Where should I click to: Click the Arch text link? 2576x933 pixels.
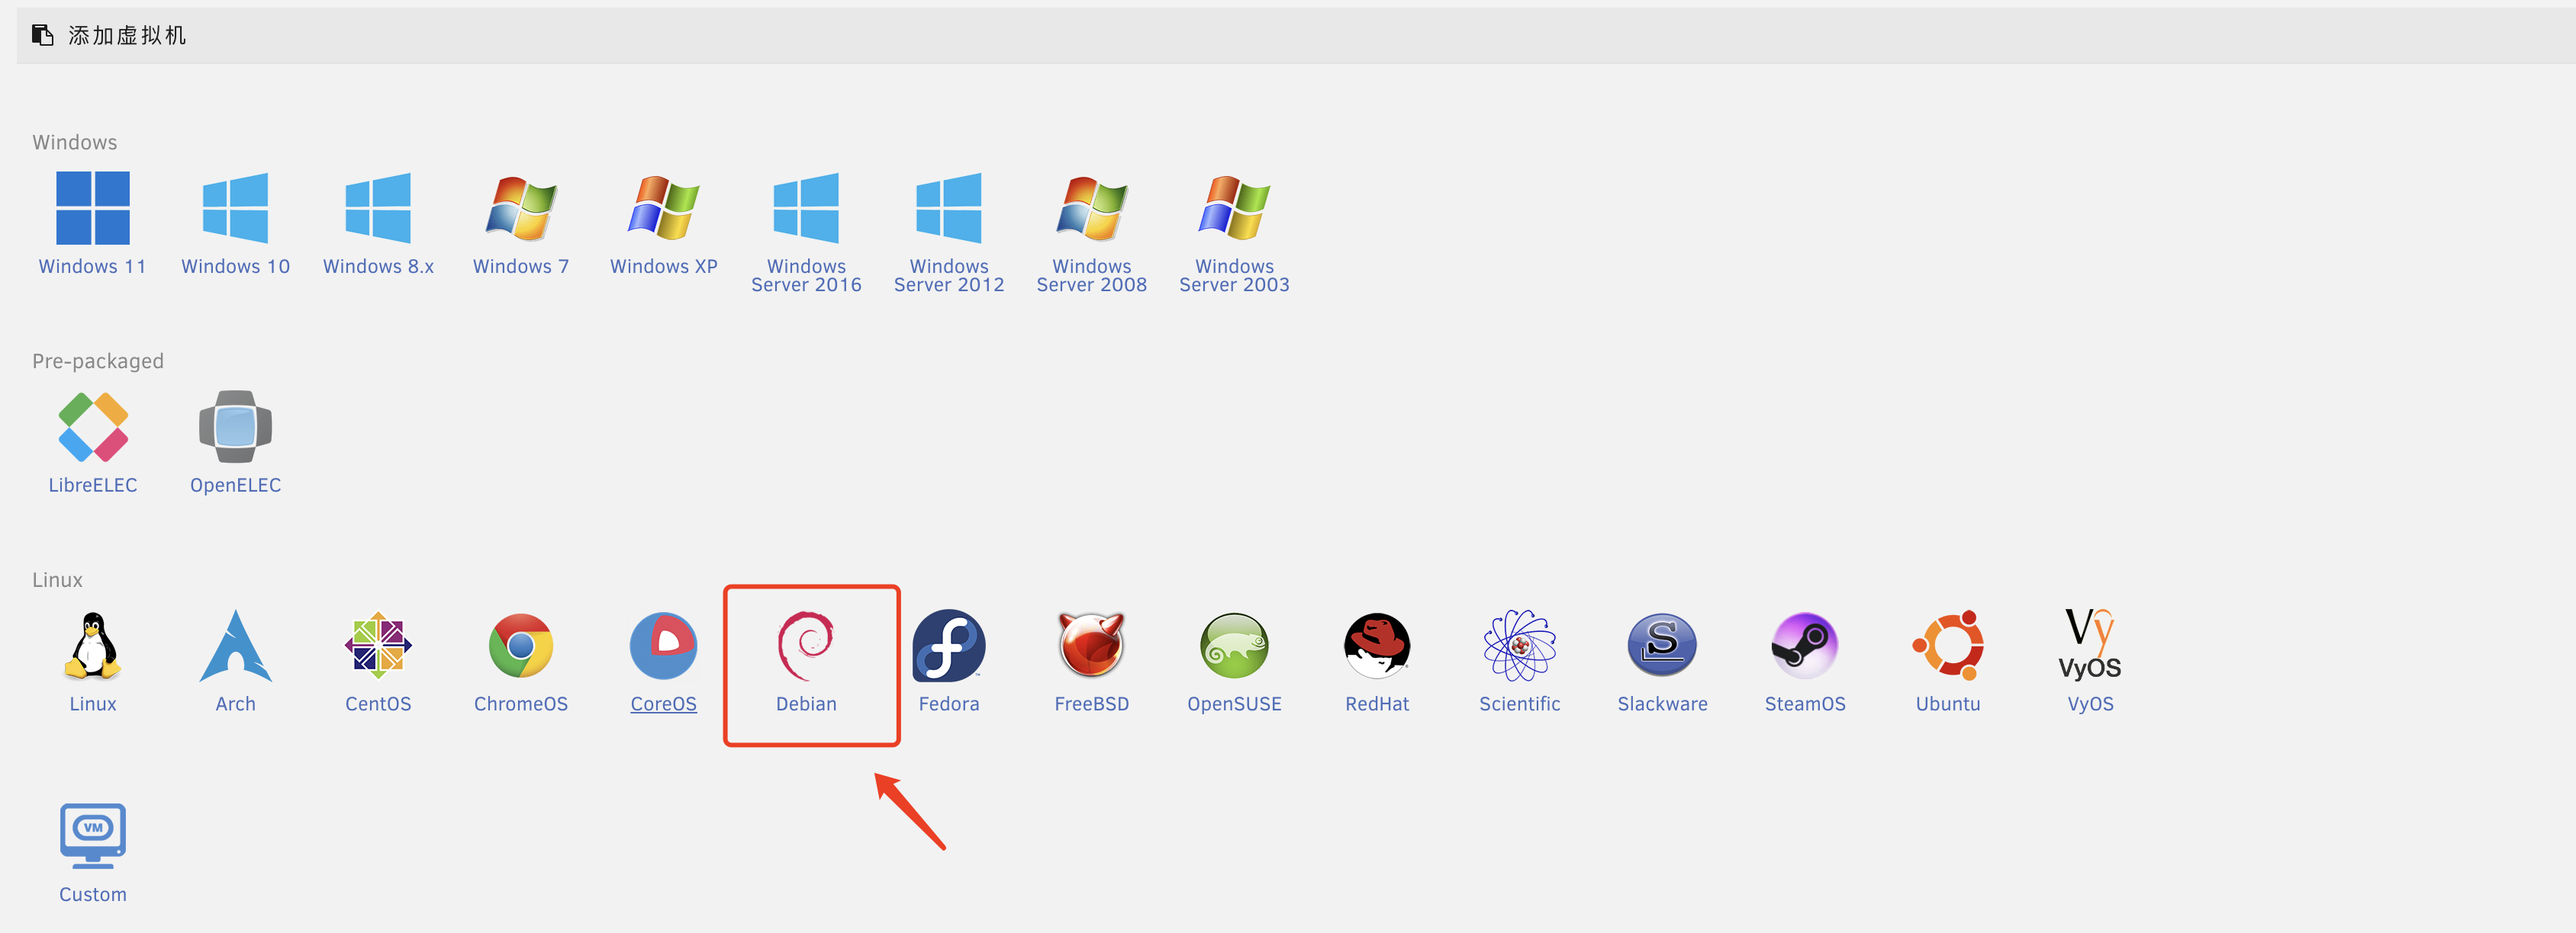[x=235, y=704]
